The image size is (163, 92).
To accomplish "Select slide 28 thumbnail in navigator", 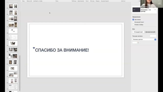I will pyautogui.click(x=13, y=31).
